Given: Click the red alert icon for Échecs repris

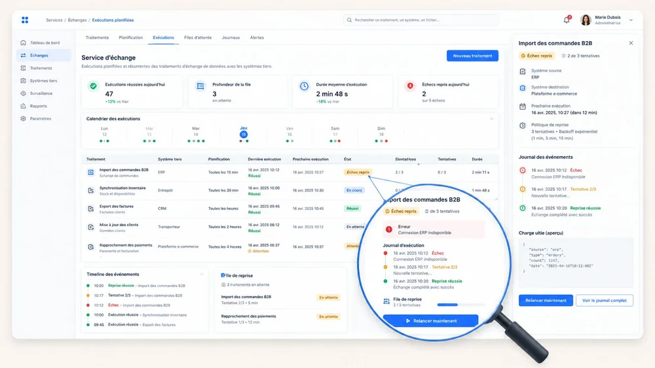Looking at the screenshot, I should click(x=410, y=86).
